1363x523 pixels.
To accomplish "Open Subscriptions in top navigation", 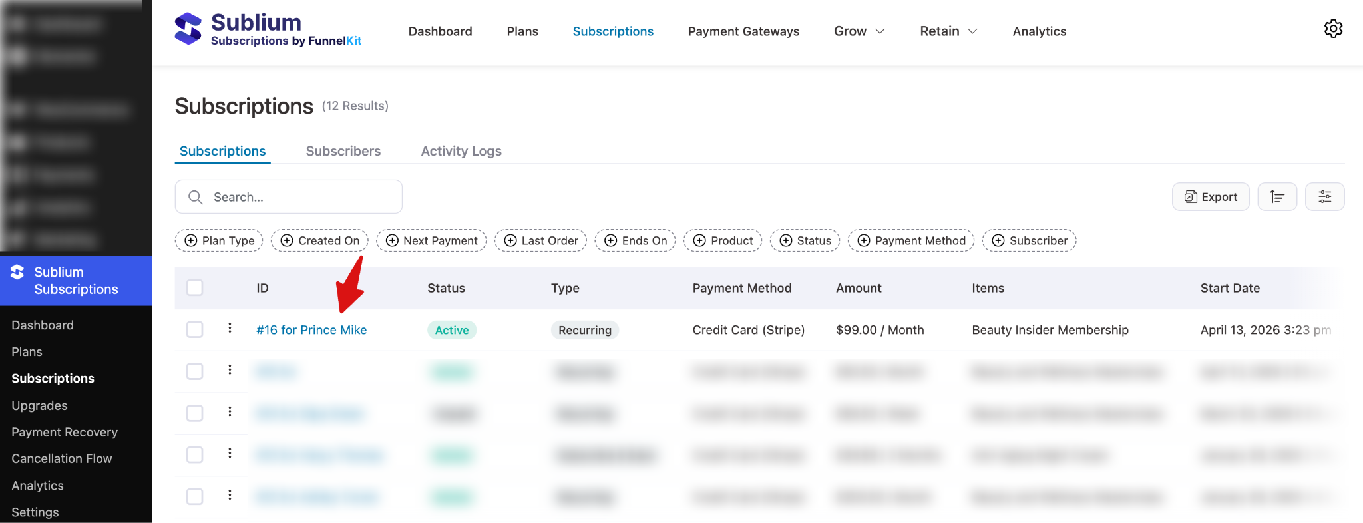I will (x=613, y=31).
